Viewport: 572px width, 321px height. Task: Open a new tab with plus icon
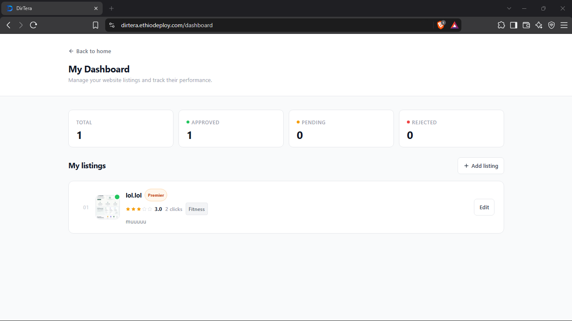(111, 8)
